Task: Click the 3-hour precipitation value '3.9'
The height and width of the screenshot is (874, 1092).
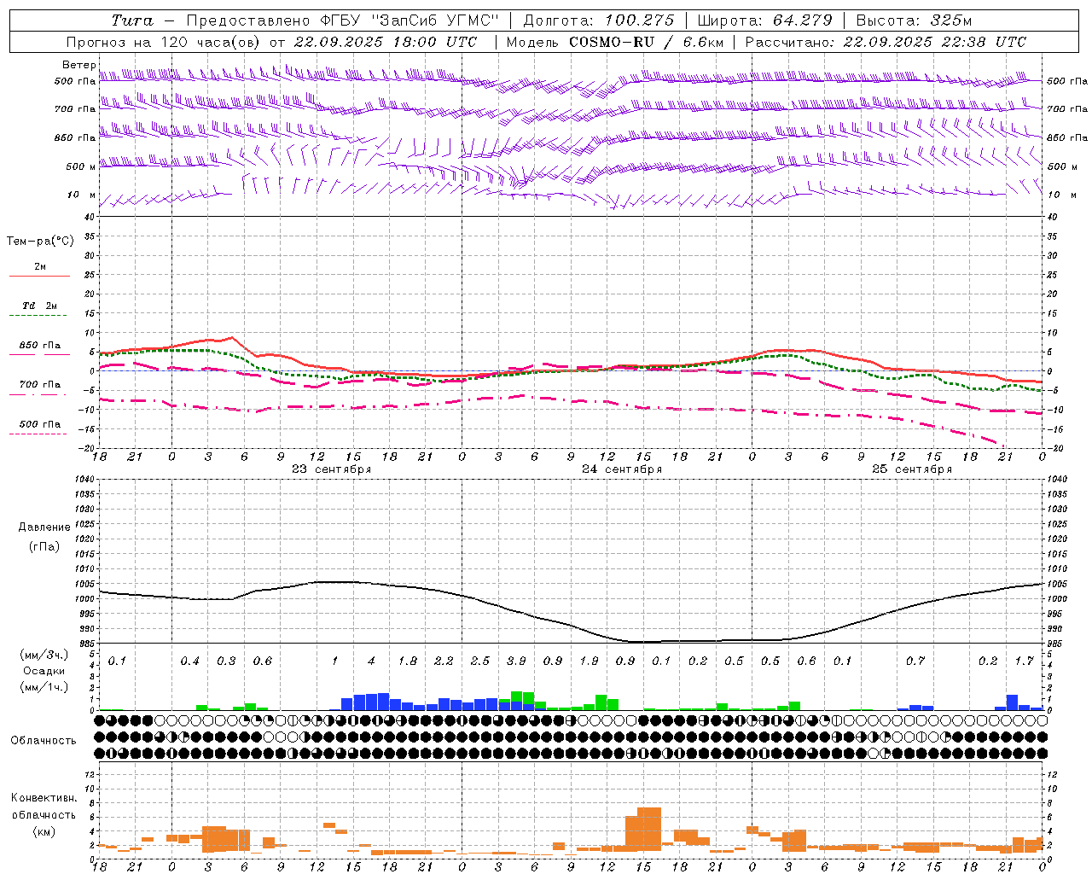Action: pos(516,661)
